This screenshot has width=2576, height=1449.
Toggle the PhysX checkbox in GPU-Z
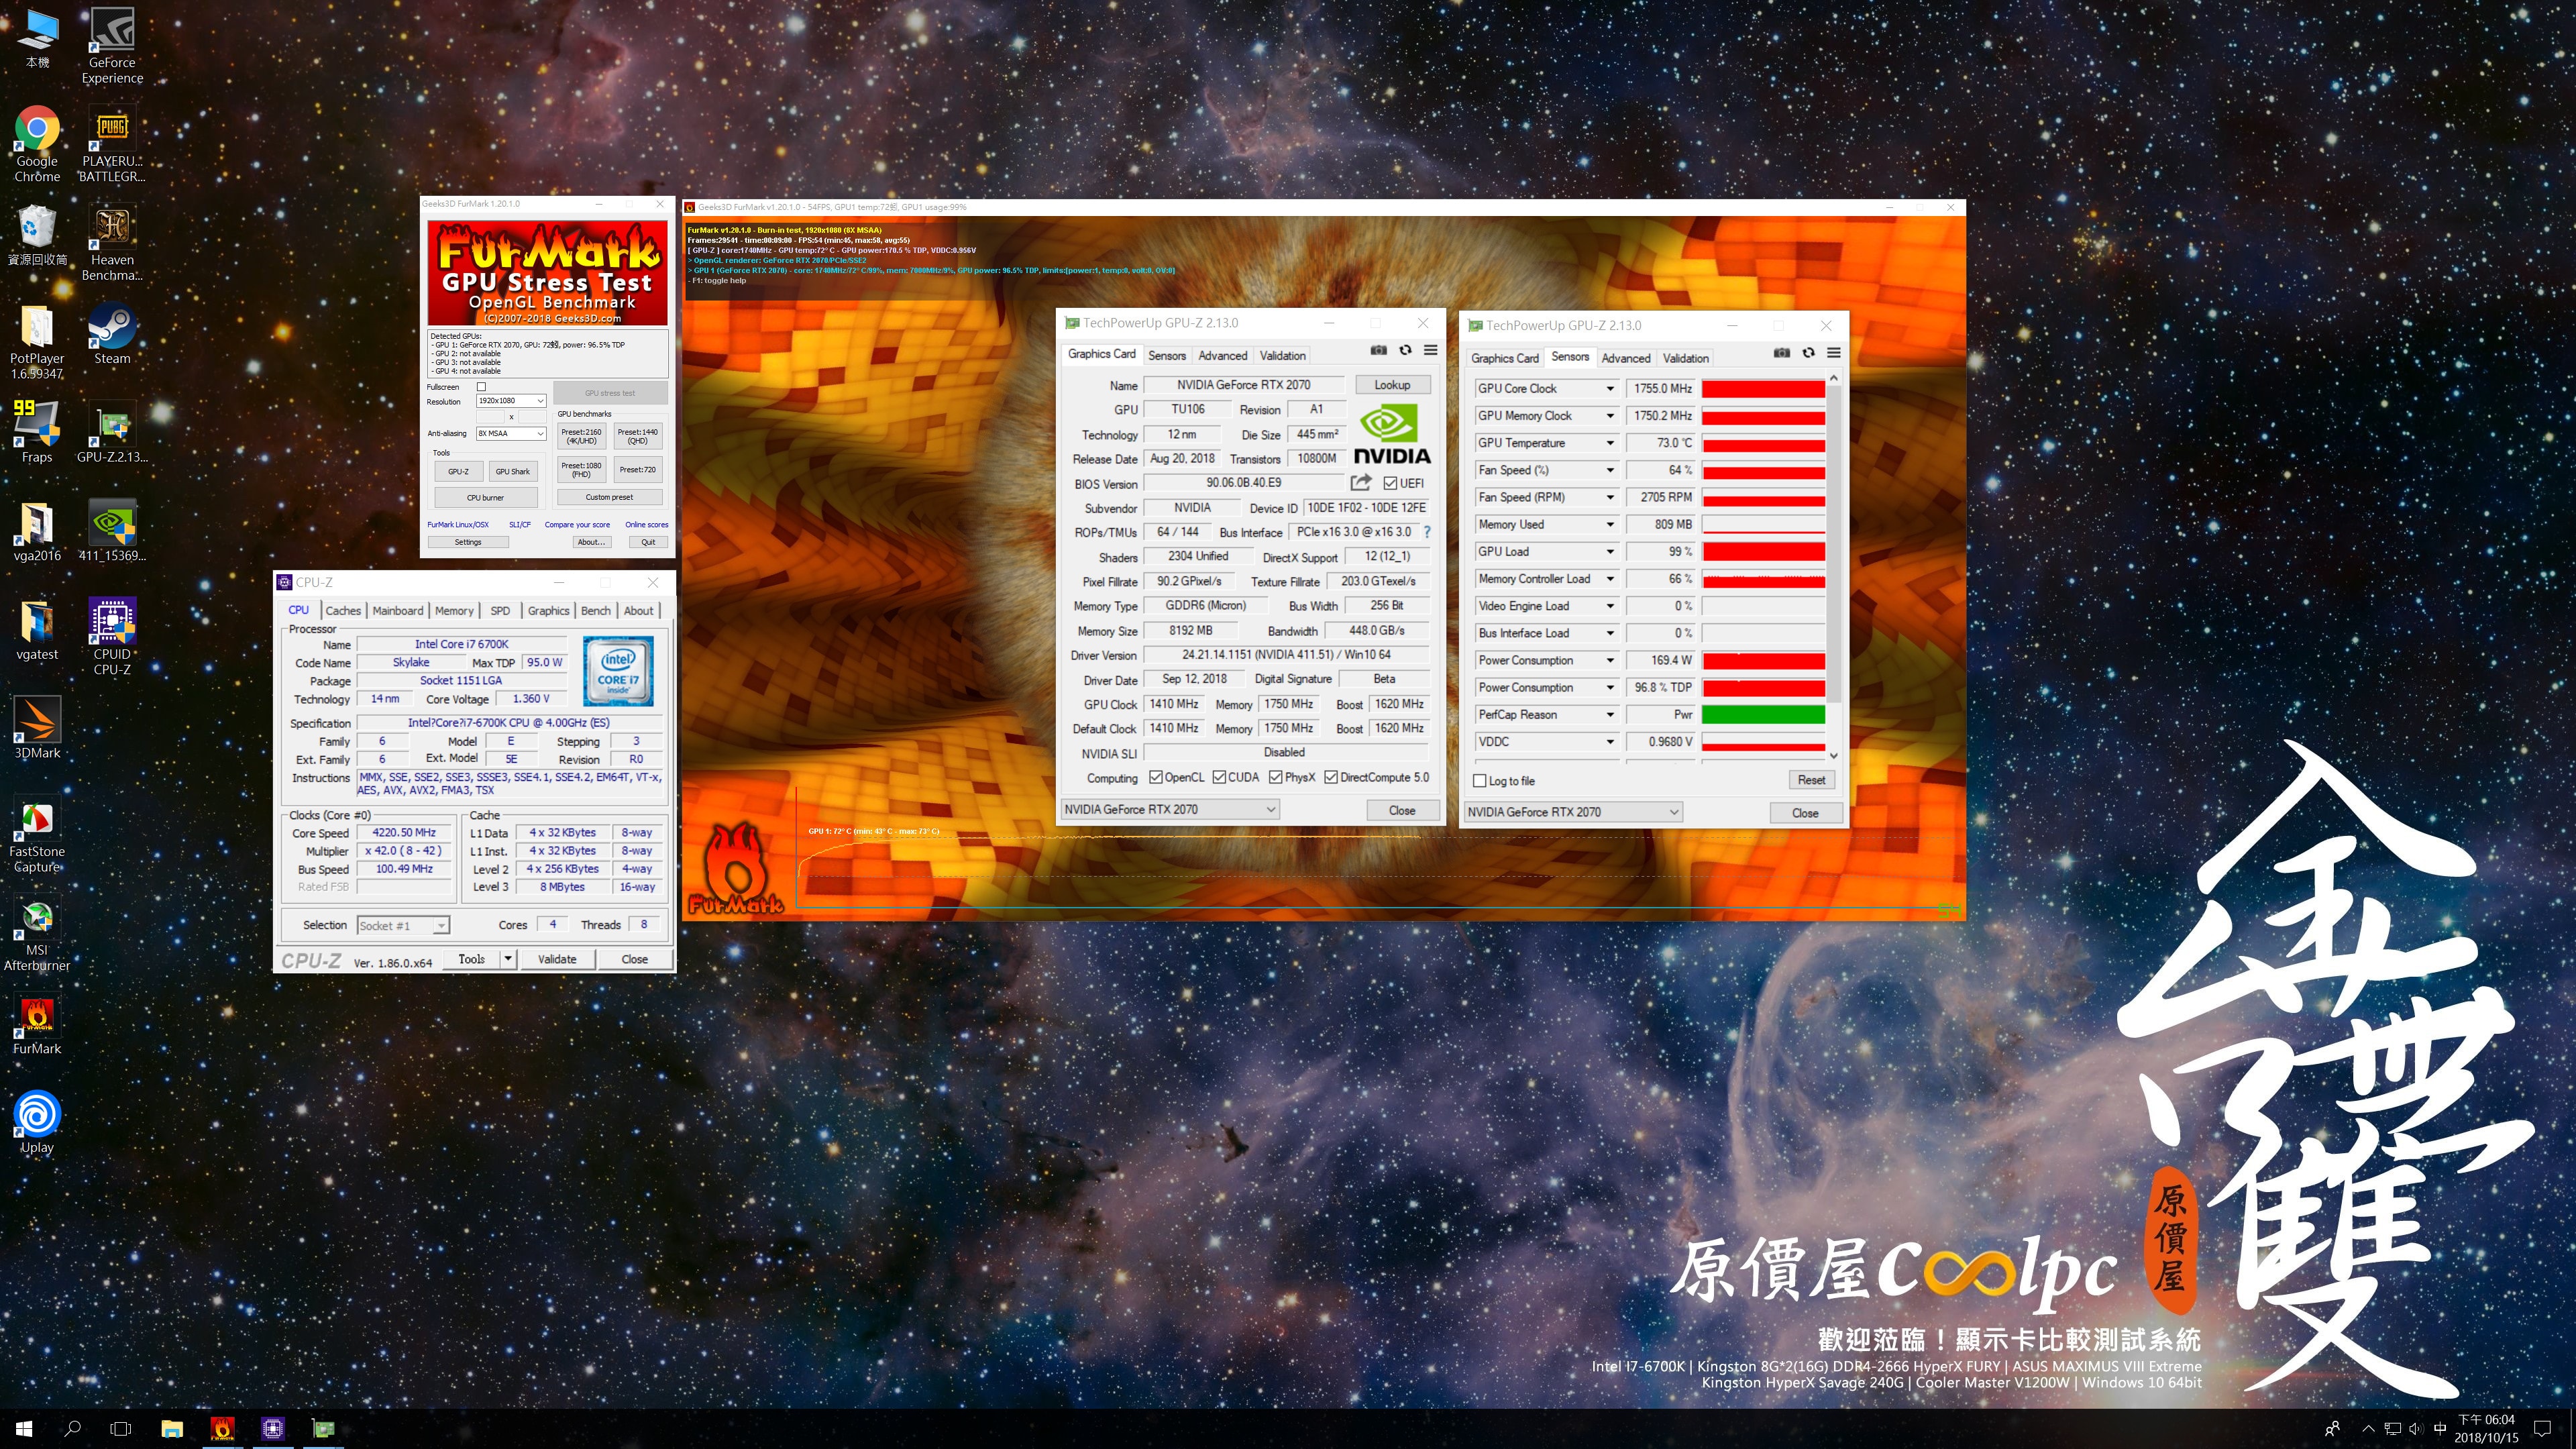[1275, 777]
